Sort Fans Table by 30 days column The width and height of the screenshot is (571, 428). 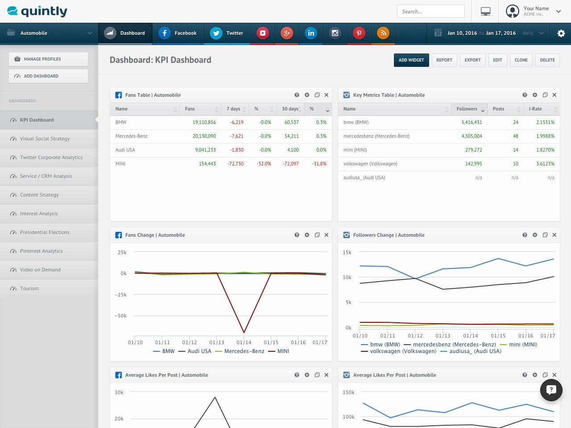click(x=290, y=109)
